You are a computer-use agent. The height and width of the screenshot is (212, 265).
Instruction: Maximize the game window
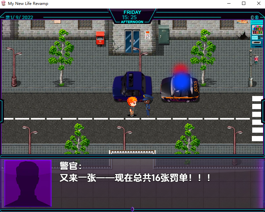tap(243, 3)
